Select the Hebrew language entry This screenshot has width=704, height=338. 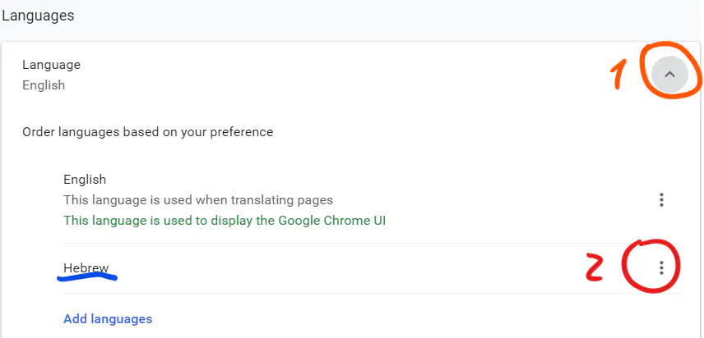pyautogui.click(x=86, y=267)
